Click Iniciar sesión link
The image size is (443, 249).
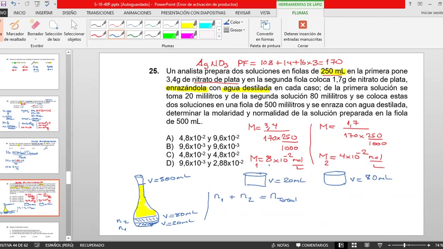click(x=432, y=13)
